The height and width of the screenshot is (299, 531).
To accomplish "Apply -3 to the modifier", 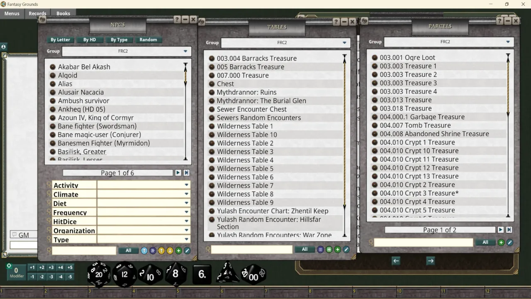I will pyautogui.click(x=51, y=277).
